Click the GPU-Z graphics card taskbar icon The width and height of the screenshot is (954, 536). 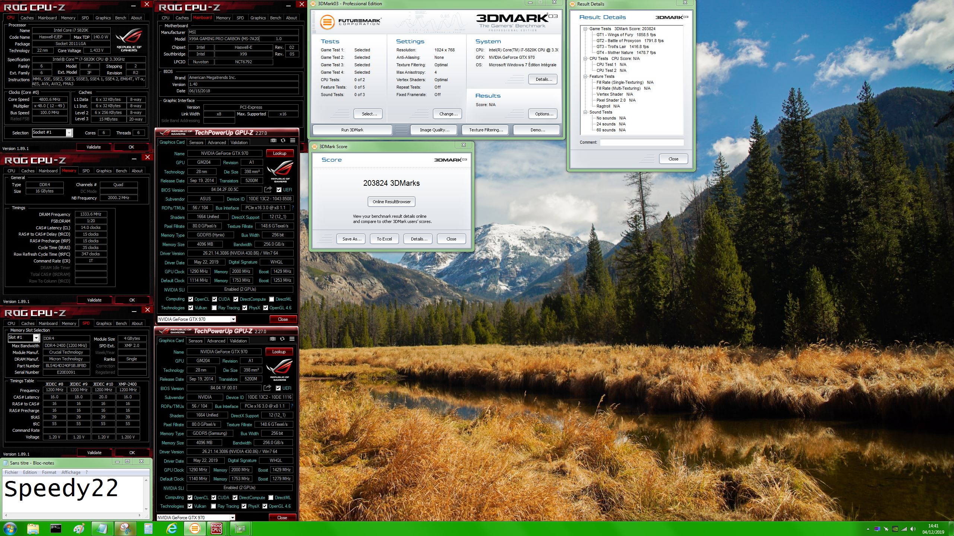[240, 529]
